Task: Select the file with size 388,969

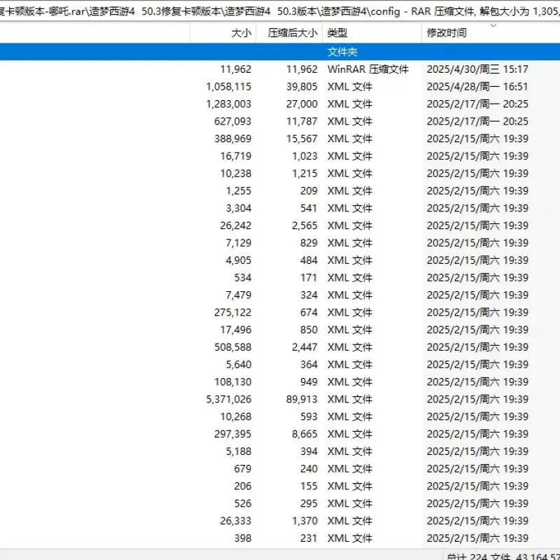Action: (x=232, y=139)
